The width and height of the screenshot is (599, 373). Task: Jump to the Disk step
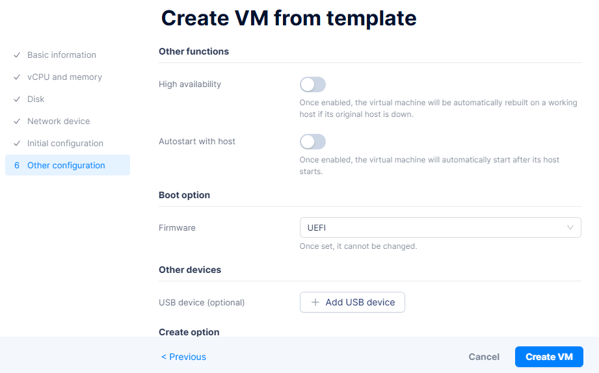tap(36, 99)
